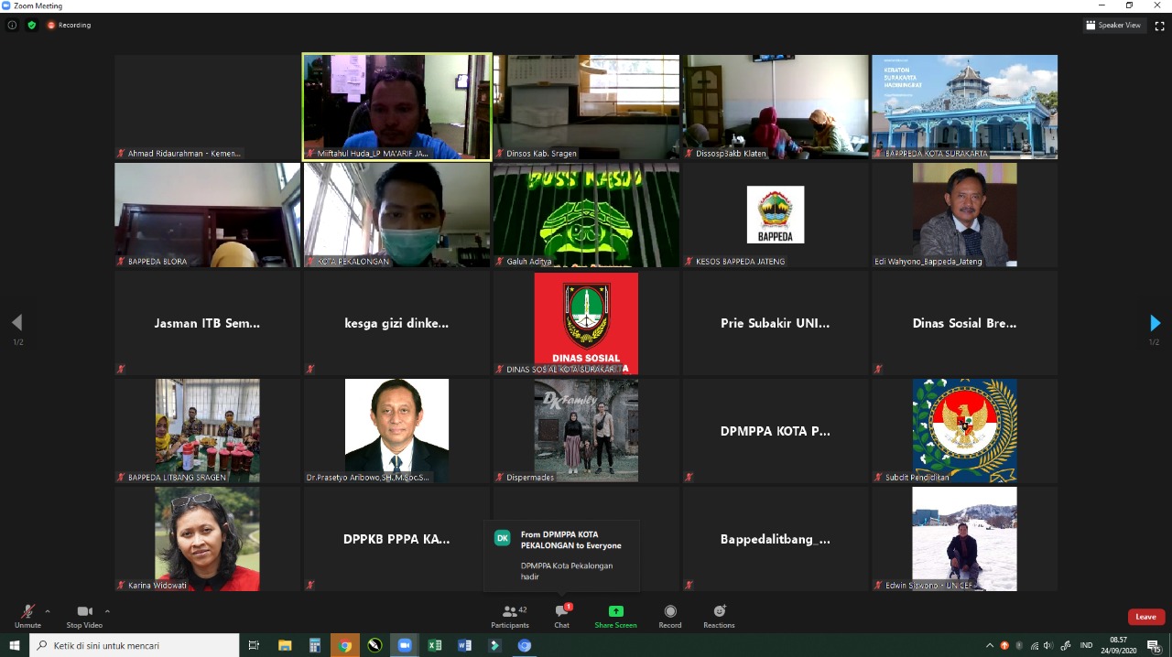The image size is (1172, 657).
Task: Expand audio options arrow beside Unmute
Action: point(48,611)
